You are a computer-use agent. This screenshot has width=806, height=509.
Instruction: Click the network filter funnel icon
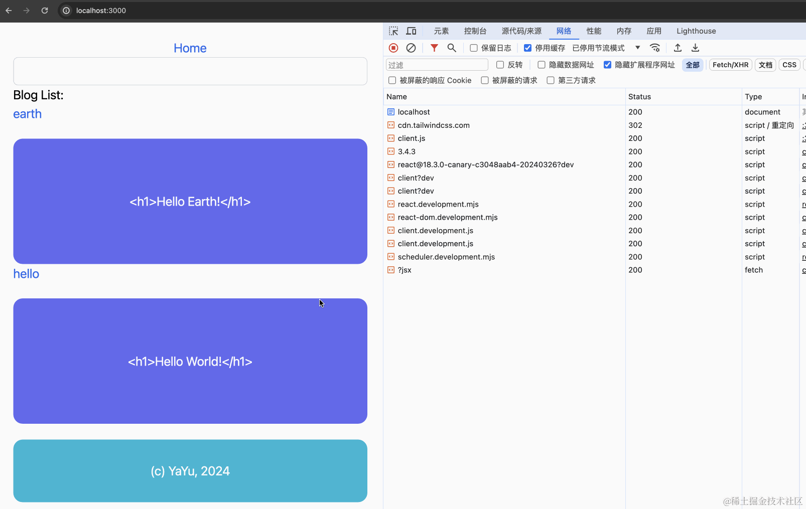[x=434, y=48]
